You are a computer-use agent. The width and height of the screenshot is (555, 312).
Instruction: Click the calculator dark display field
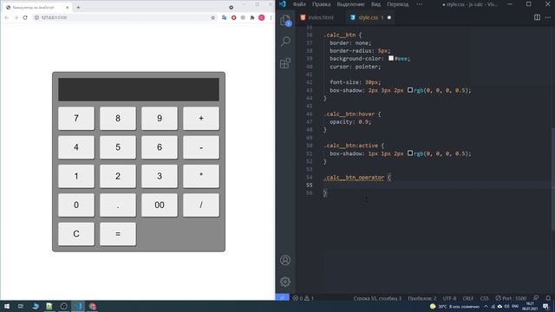139,89
